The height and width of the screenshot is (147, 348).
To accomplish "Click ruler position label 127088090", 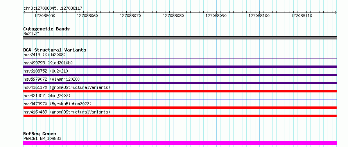I will [x=216, y=16].
